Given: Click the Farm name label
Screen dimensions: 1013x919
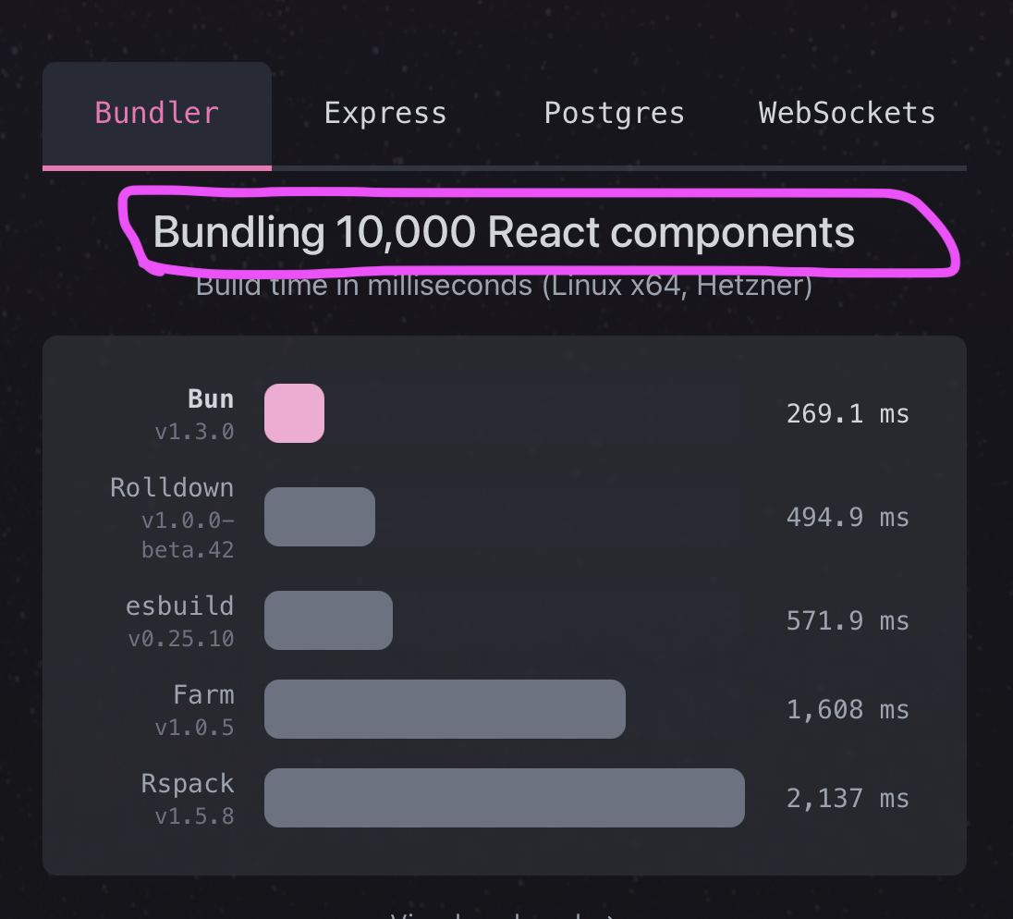Looking at the screenshot, I should [203, 695].
